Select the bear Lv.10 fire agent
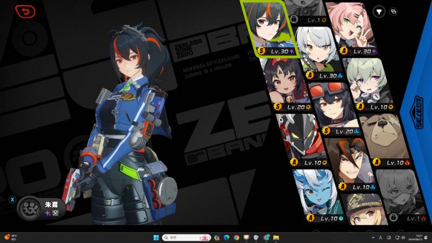The height and width of the screenshot is (243, 432). 386,140
